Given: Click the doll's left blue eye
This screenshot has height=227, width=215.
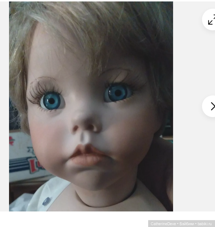Looking at the screenshot, I should point(52,101).
